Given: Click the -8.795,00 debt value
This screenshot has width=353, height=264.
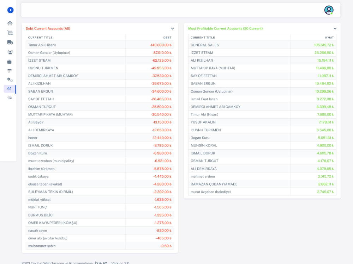Looking at the screenshot, I should coord(162,145).
